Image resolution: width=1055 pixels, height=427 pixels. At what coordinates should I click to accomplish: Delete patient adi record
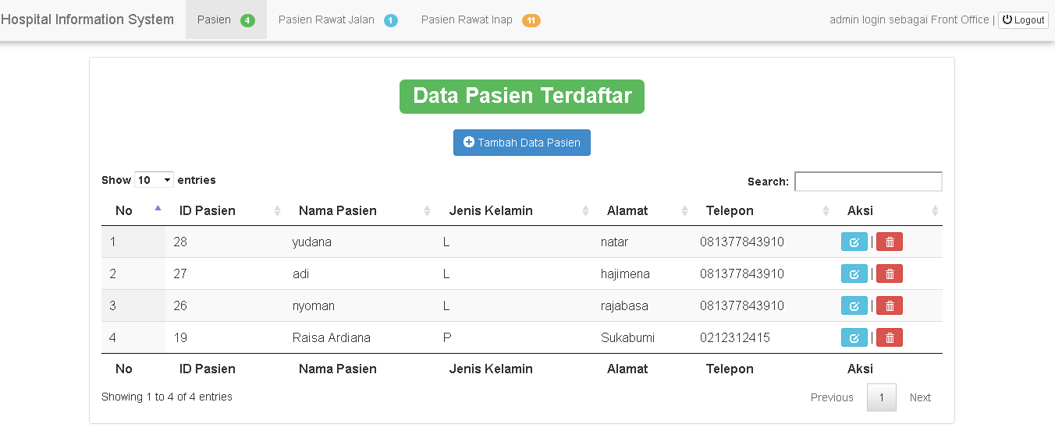(890, 273)
